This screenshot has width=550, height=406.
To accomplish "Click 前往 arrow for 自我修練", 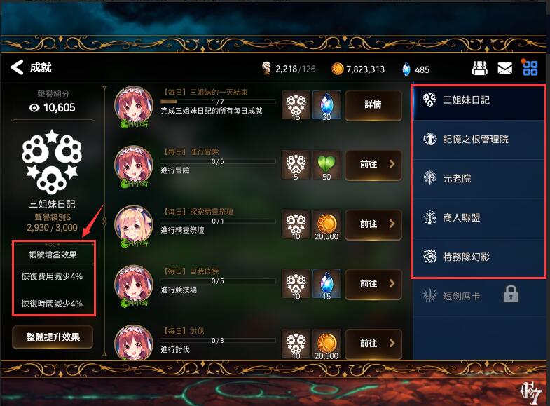I will click(x=373, y=283).
